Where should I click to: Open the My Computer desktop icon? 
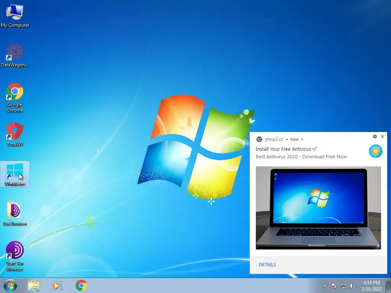pos(15,15)
